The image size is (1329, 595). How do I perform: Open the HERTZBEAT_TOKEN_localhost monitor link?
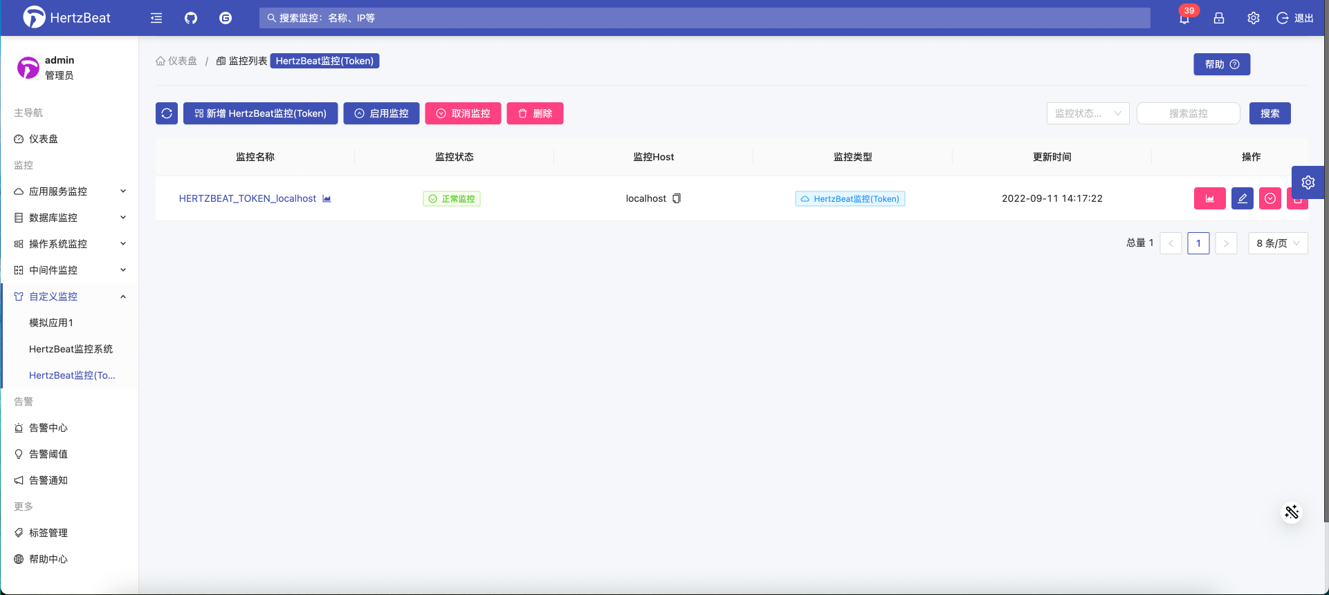click(x=247, y=198)
